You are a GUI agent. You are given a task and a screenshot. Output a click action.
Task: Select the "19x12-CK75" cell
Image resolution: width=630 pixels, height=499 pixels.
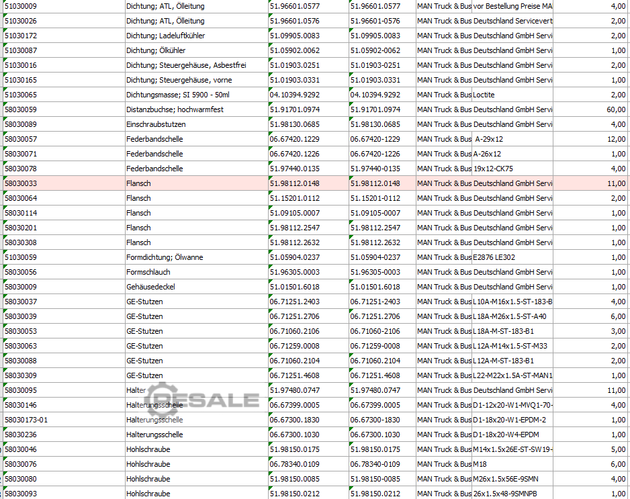tap(493, 169)
